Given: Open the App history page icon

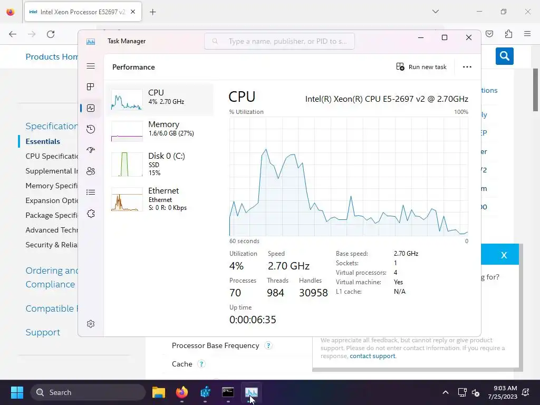Looking at the screenshot, I should coord(91,129).
